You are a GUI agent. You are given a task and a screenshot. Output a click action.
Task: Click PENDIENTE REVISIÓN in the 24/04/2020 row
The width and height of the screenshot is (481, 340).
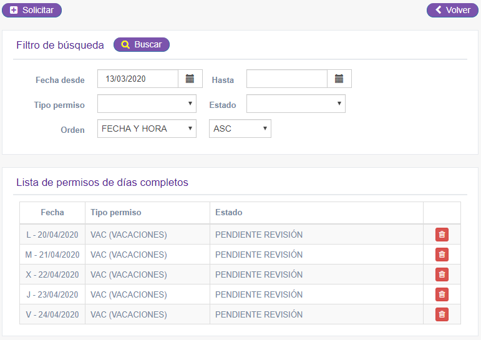coord(259,314)
